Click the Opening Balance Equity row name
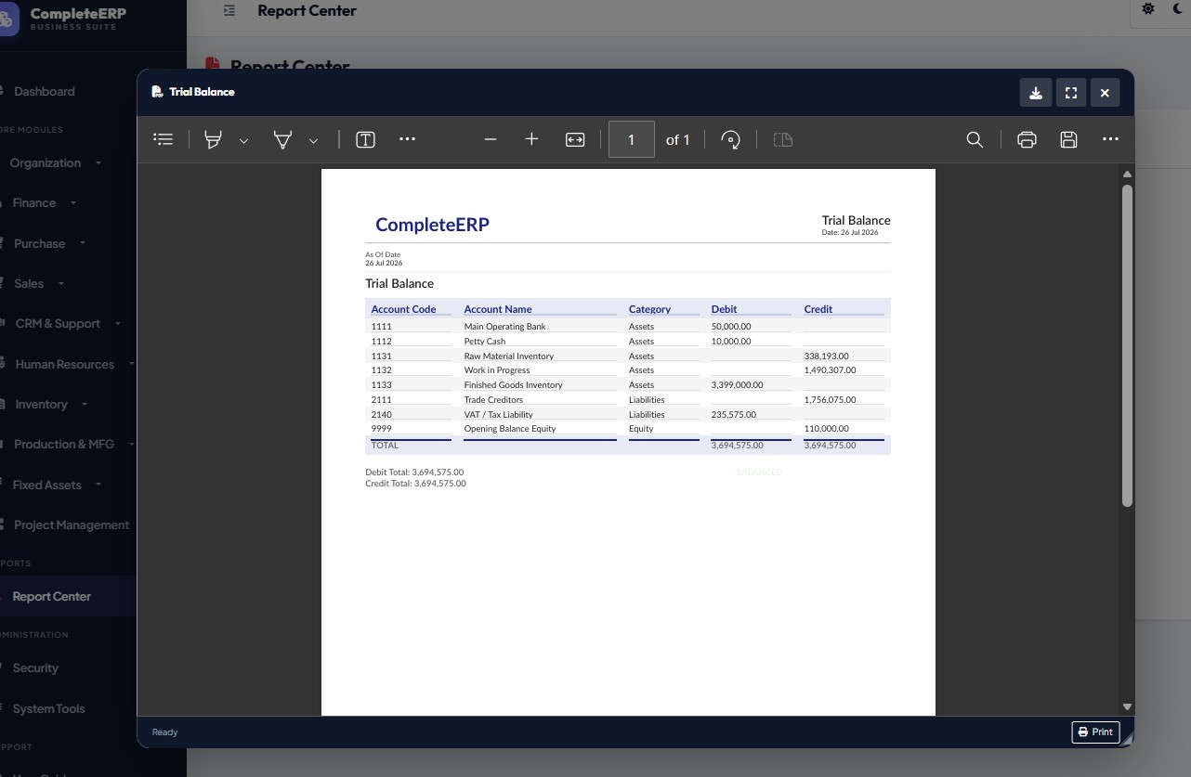 point(510,429)
